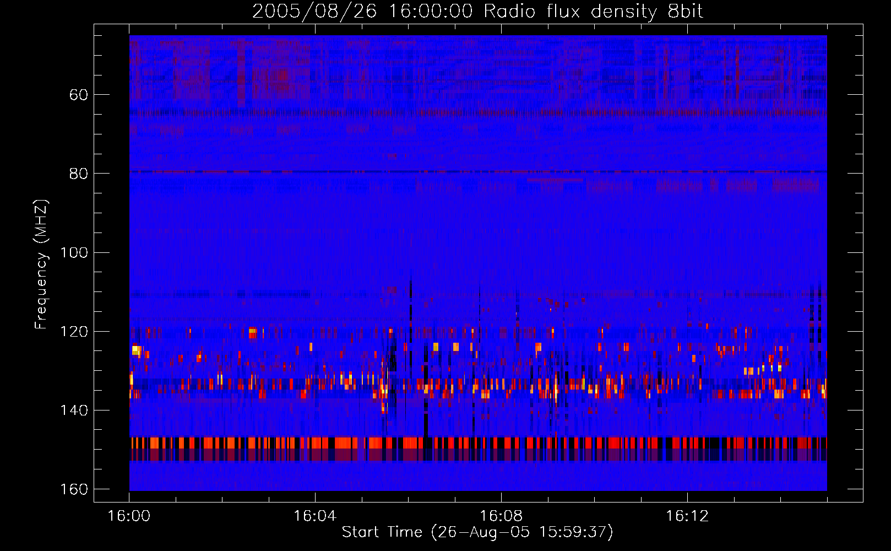This screenshot has width=891, height=551.
Task: Click the 16:08 time tick label
Action: (501, 516)
